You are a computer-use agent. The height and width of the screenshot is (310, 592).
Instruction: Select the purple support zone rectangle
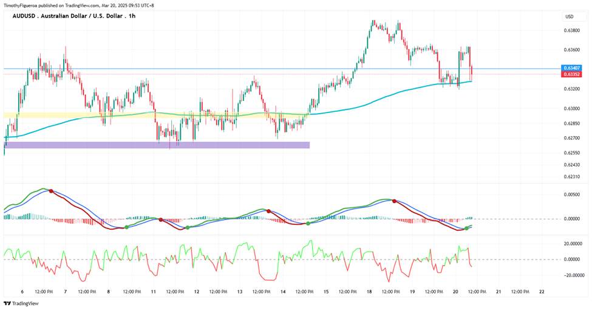tap(157, 145)
